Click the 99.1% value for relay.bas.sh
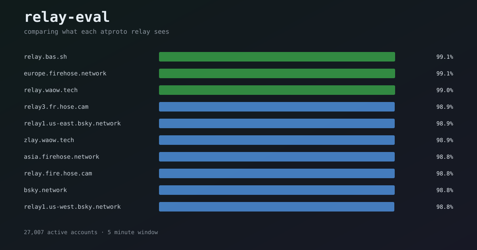The height and width of the screenshot is (250, 477). click(444, 57)
